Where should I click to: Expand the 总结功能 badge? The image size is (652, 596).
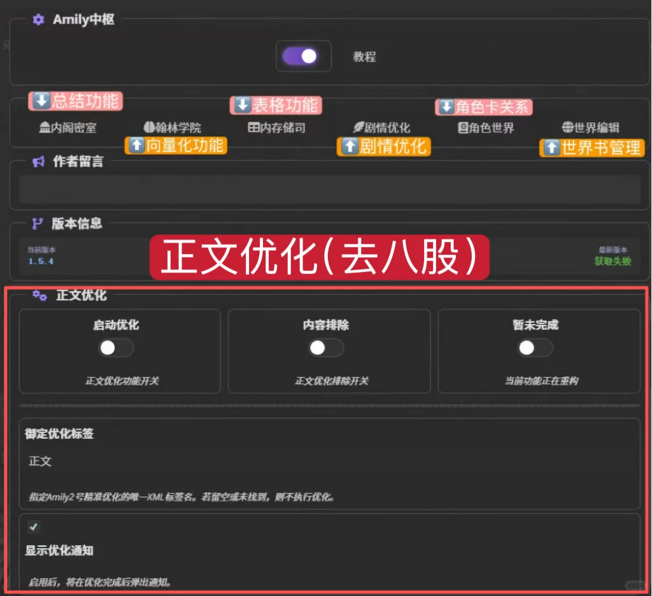coord(76,101)
